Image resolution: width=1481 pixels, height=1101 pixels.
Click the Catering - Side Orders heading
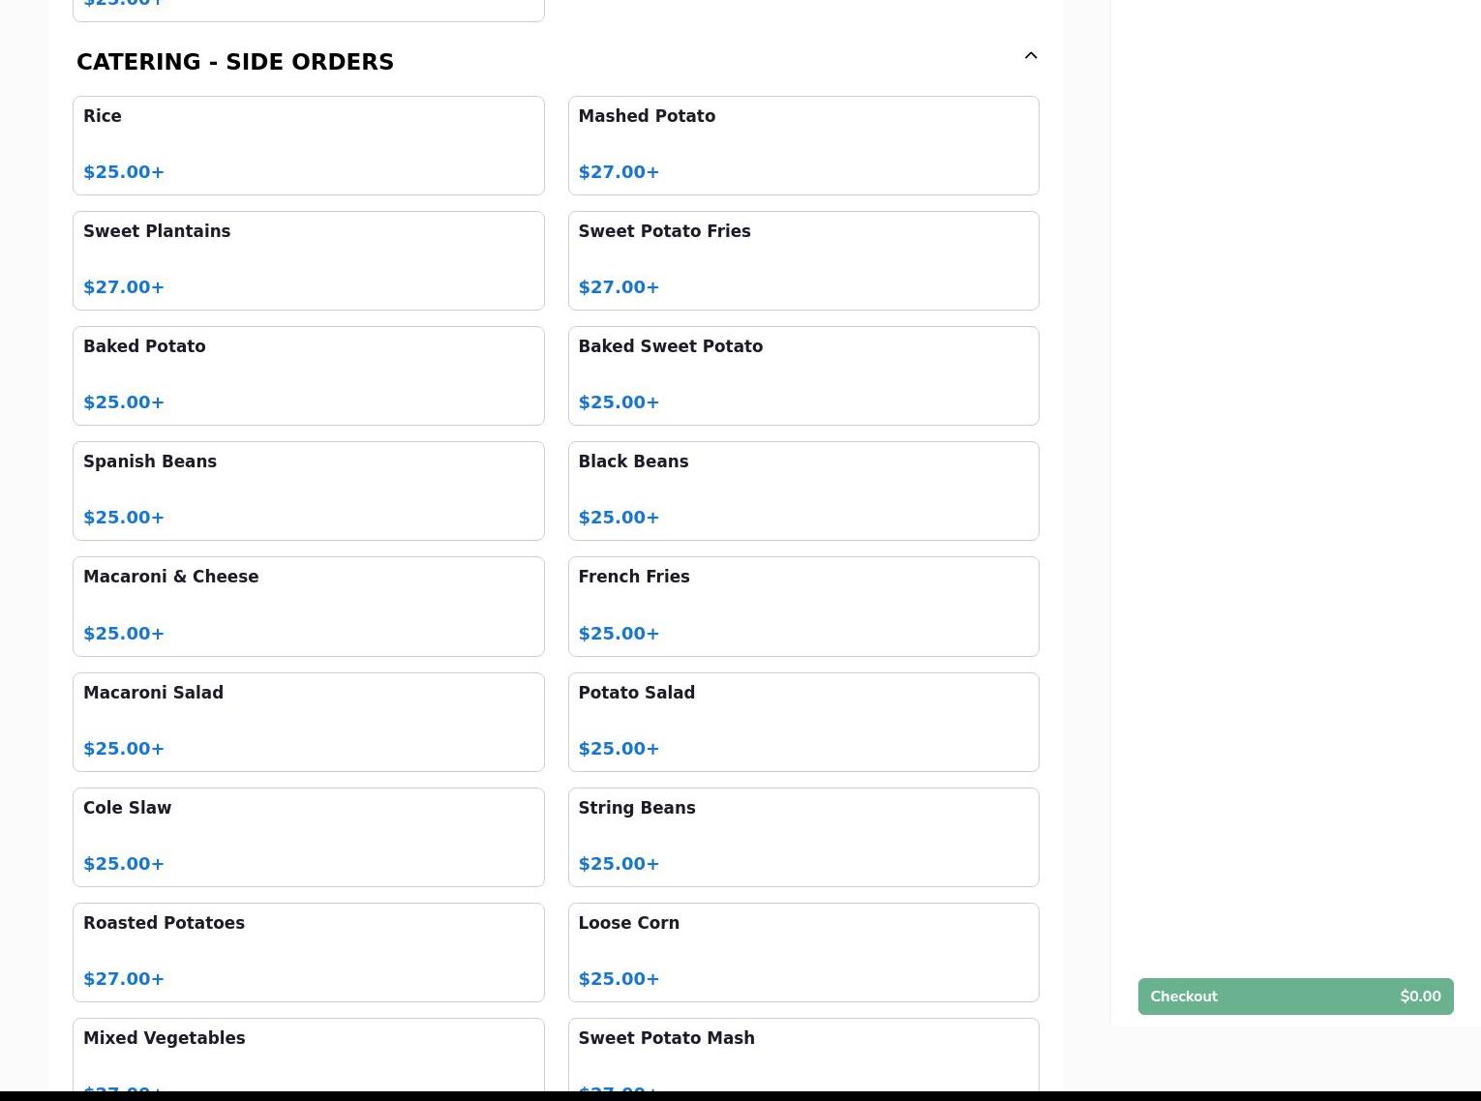[x=235, y=62]
